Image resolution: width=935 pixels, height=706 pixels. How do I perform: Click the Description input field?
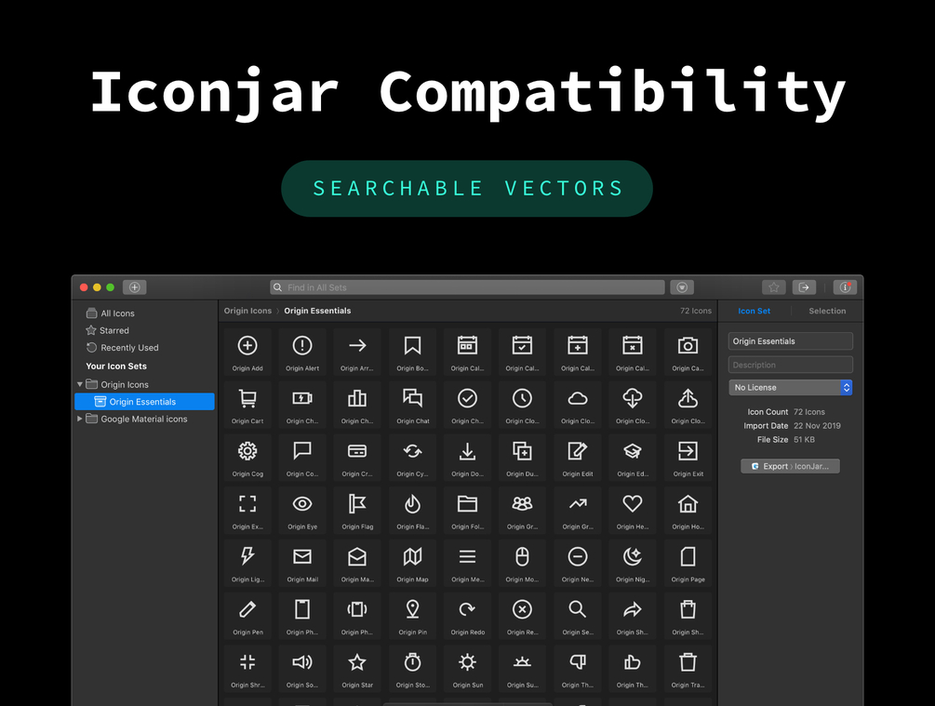coord(790,365)
